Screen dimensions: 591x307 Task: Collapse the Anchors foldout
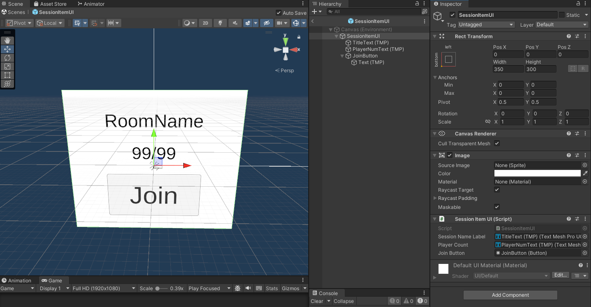click(x=435, y=78)
